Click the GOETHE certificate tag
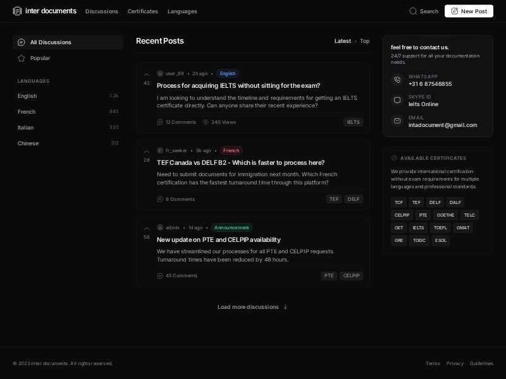This screenshot has width=506, height=379. [445, 215]
